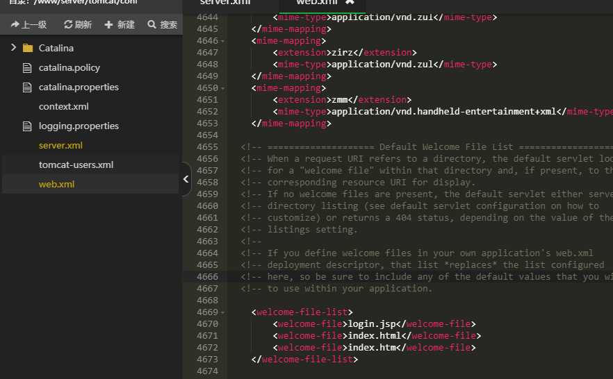Expand the Catalina folder chevron
613x379 pixels.
coord(13,48)
